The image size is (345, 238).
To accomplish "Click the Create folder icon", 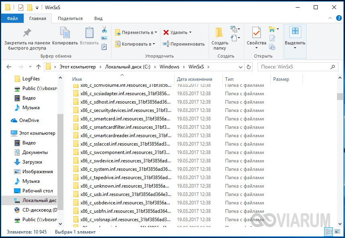I will point(219,33).
